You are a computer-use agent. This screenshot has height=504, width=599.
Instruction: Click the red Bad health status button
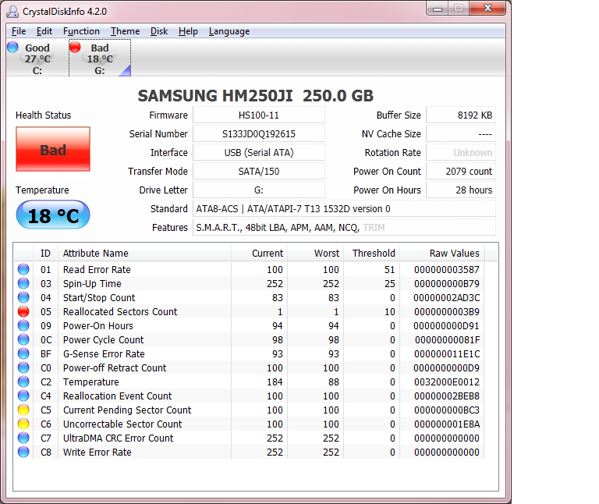53,149
